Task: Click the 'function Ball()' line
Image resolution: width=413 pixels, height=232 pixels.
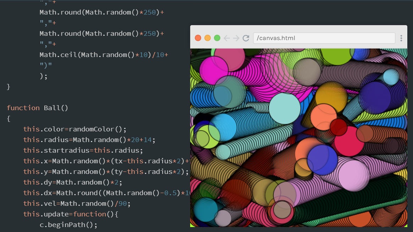Action: [x=37, y=108]
